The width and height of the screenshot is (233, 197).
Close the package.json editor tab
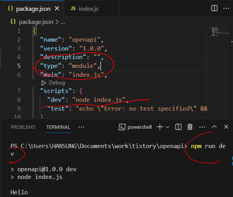click(57, 8)
